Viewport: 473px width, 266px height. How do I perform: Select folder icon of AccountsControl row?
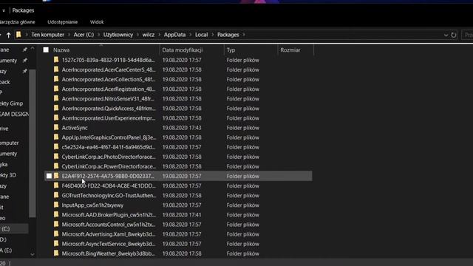coord(56,224)
